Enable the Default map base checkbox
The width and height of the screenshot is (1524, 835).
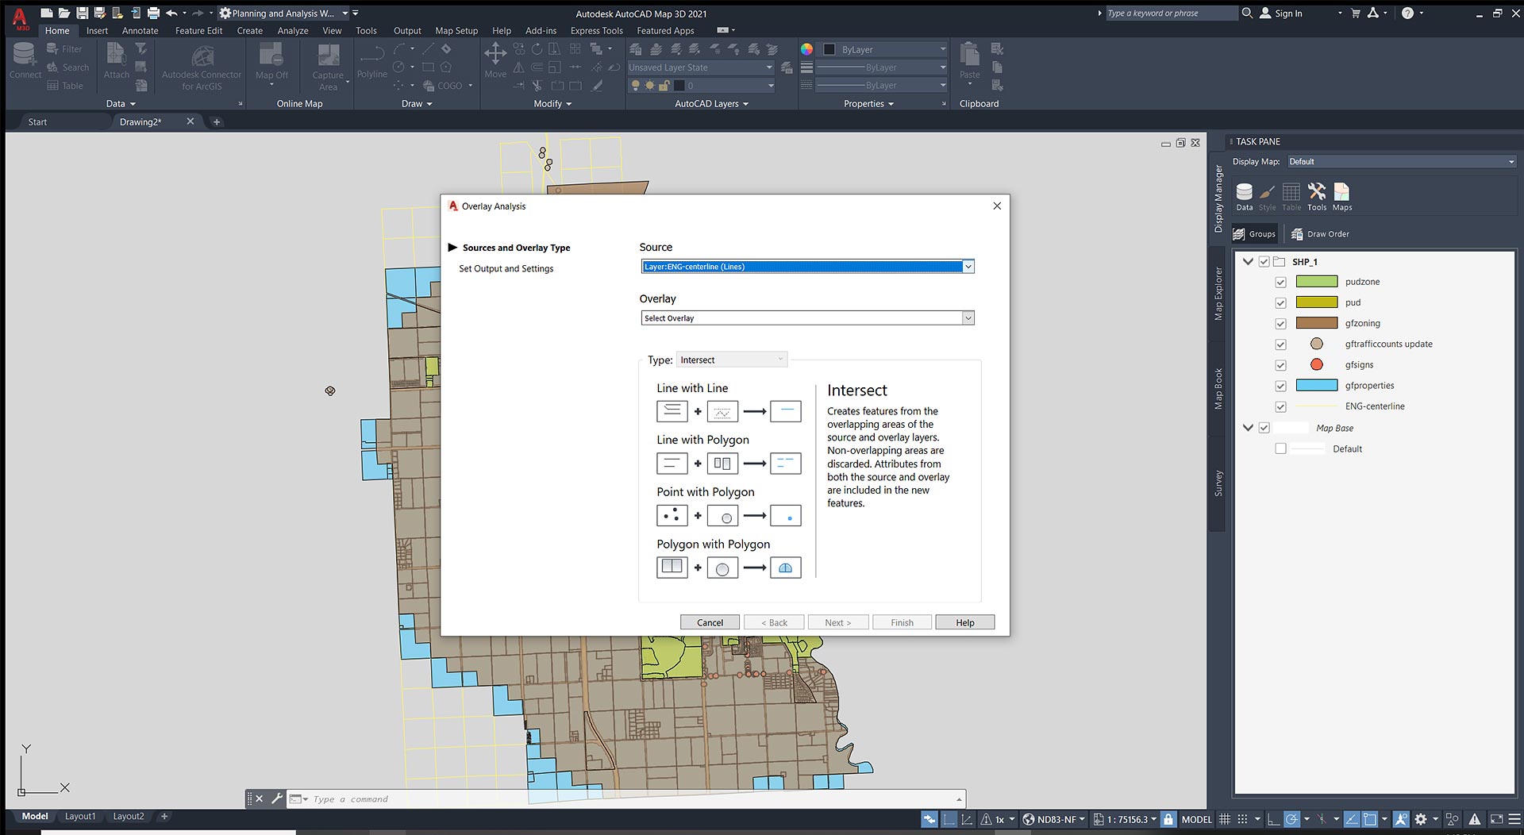pyautogui.click(x=1280, y=449)
